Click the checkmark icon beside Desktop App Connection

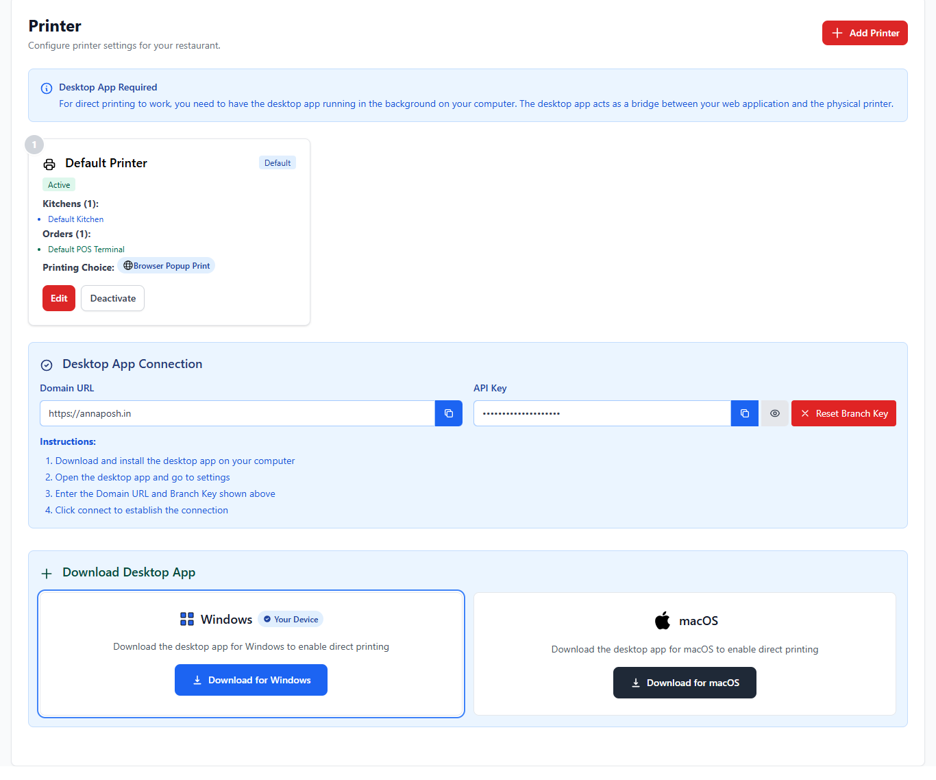click(x=47, y=365)
